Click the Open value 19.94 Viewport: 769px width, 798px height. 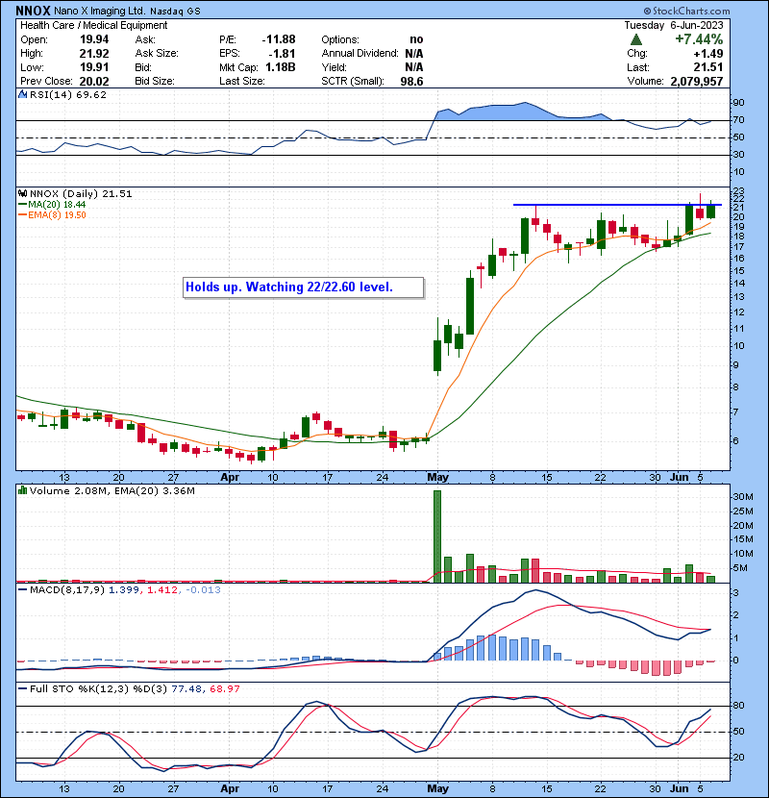click(94, 39)
